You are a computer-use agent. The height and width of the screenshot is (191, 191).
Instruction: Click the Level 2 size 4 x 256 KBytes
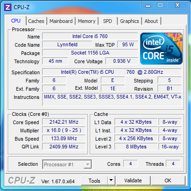(136, 138)
